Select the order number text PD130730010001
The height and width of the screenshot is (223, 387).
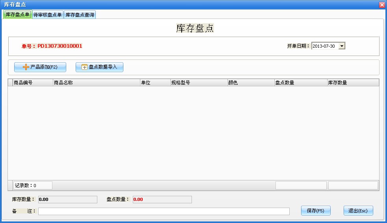click(60, 46)
